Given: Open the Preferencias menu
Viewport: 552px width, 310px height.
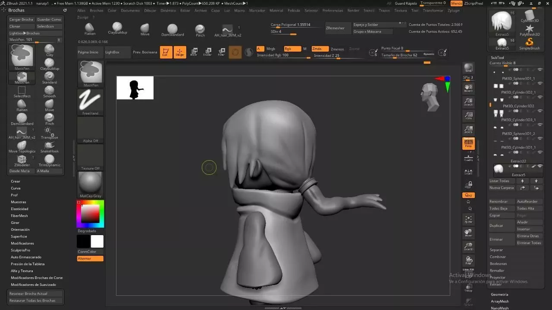Looking at the screenshot, I should (x=333, y=10).
